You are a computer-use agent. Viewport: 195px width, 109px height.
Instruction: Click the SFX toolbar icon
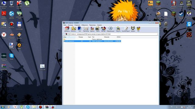click(138, 29)
